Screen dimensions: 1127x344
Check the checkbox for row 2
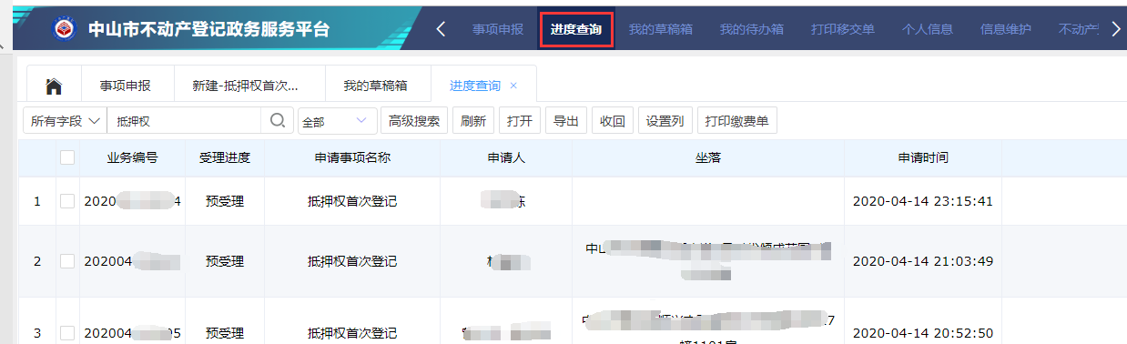coord(67,261)
